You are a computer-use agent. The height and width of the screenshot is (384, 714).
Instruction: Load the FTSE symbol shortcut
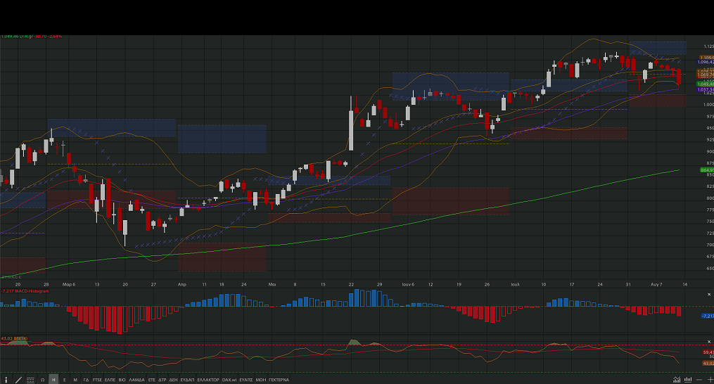tap(98, 380)
